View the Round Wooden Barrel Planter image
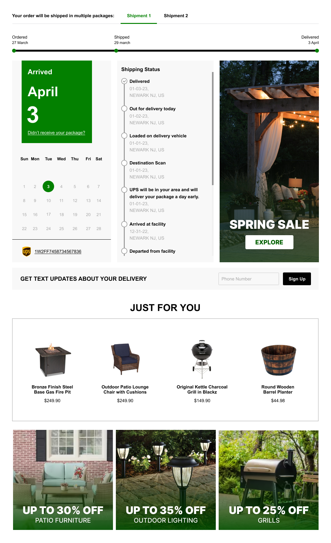 point(278,360)
